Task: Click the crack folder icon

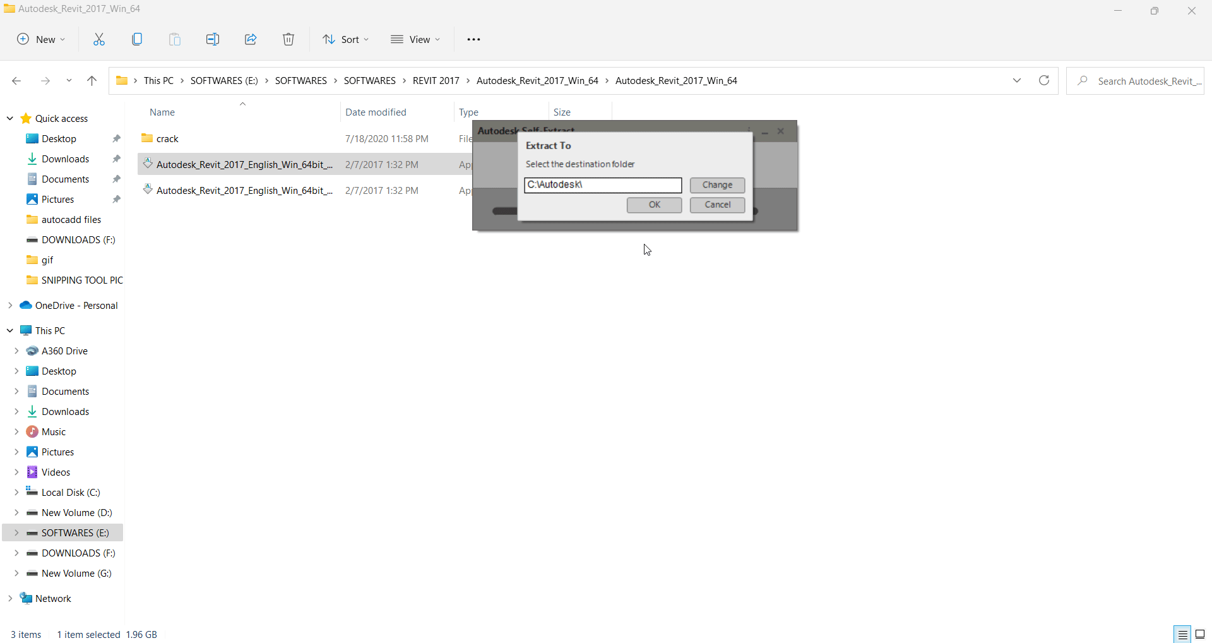Action: 147,138
